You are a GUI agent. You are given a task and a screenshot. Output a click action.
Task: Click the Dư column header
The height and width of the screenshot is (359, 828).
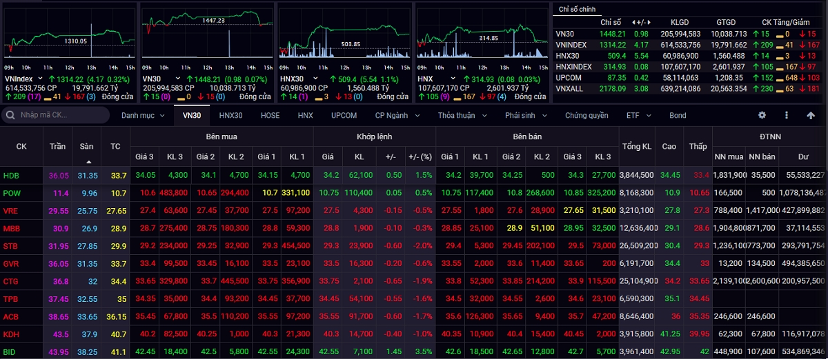coord(803,156)
